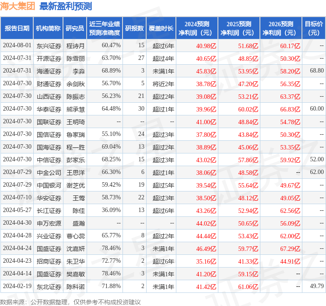
Task: Click the 覆盖时长 column header
Action: pyautogui.click(x=161, y=28)
